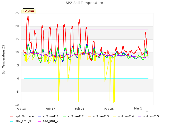This screenshot has width=169, height=126.
Task: Click the sp2_smT_6 legend label
Action: click(23, 121)
